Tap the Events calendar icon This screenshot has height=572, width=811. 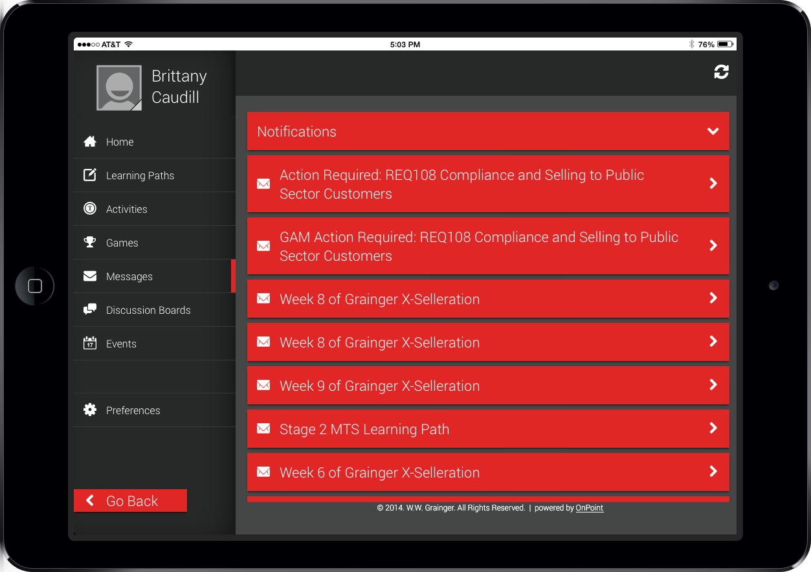[90, 344]
